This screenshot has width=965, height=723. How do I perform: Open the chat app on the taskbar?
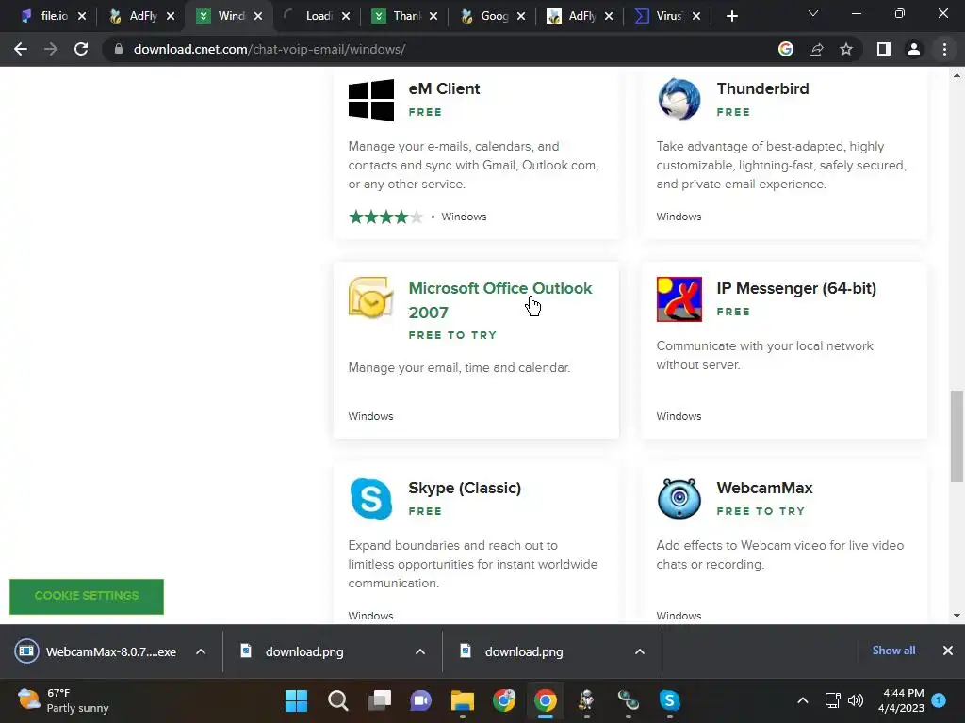pyautogui.click(x=421, y=700)
